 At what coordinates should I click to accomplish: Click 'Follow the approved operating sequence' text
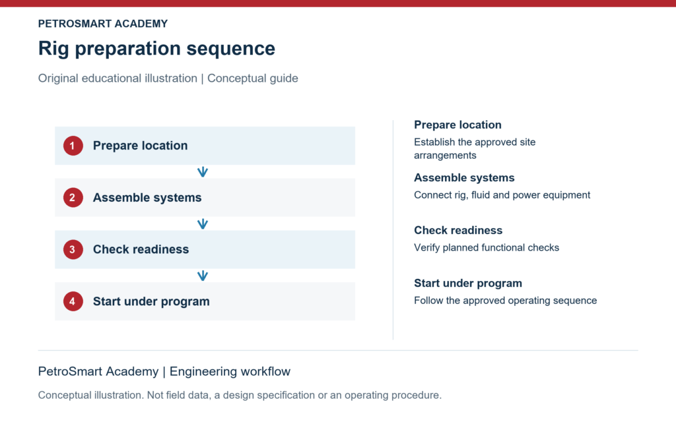point(505,301)
